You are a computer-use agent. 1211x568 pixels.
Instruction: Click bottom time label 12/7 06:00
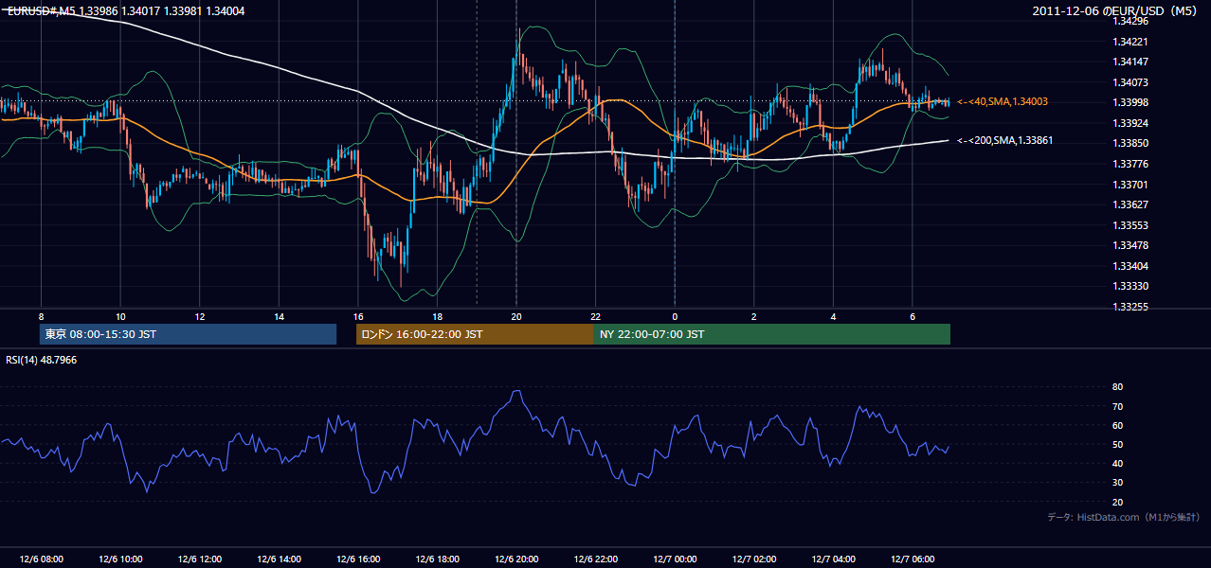[912, 559]
